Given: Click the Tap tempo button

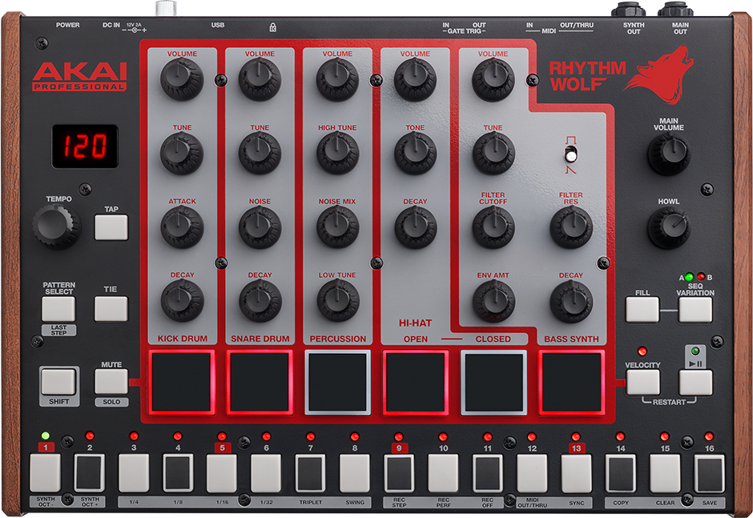Looking at the screenshot, I should point(111,227).
